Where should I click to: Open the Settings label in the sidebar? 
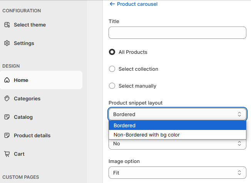[24, 43]
